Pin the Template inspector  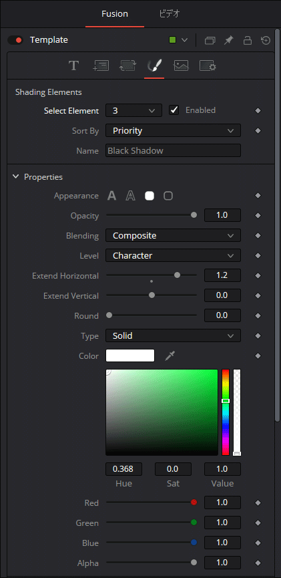click(x=229, y=40)
